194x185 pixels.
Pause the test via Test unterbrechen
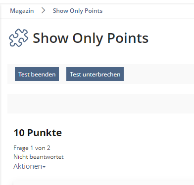95,74
